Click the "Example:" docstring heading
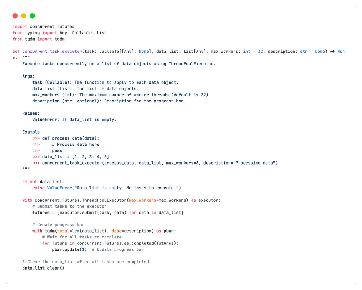 coord(32,132)
